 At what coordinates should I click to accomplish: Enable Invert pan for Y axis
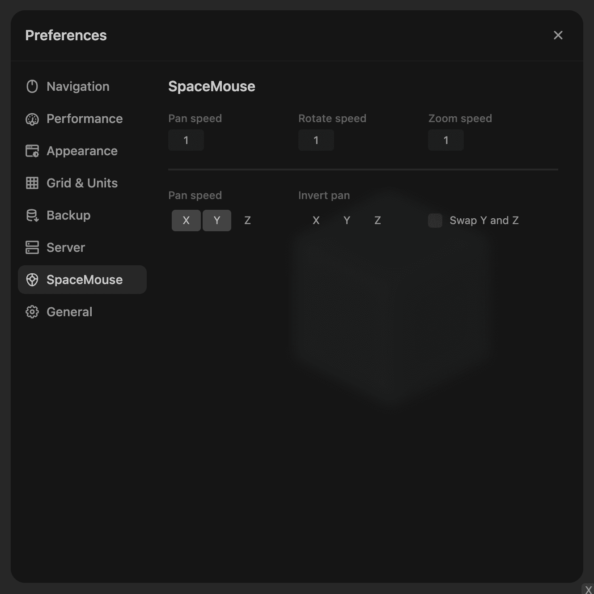347,221
